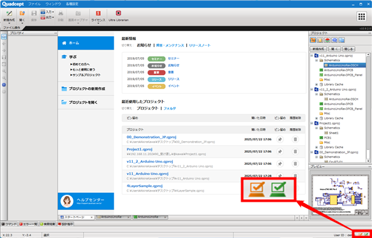372x238 pixels.
Task: Click the 新規作成 pencil icon in toolbar
Action: [x=10, y=13]
